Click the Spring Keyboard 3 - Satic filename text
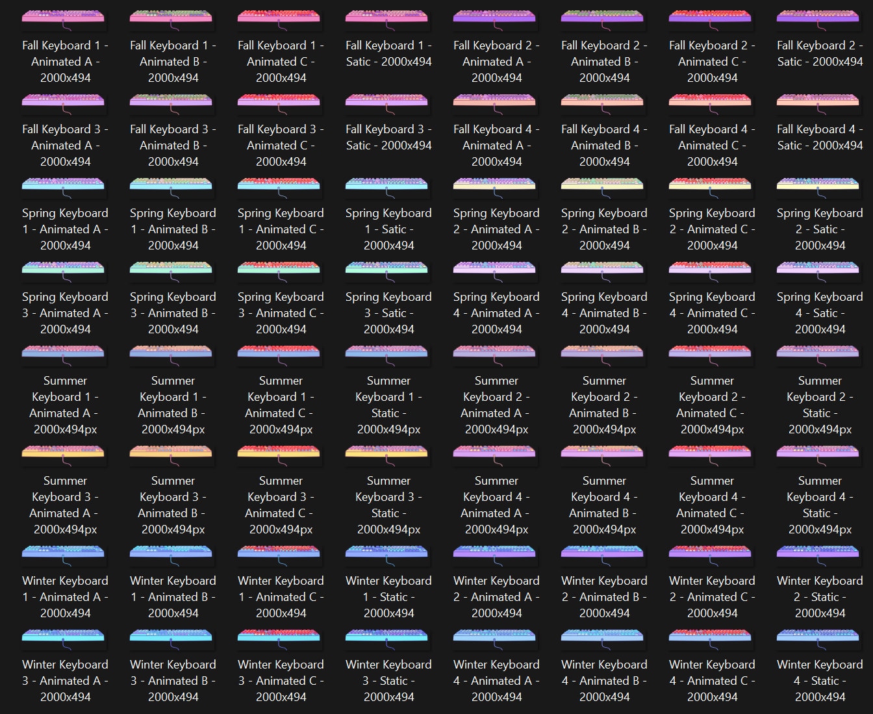 click(388, 312)
